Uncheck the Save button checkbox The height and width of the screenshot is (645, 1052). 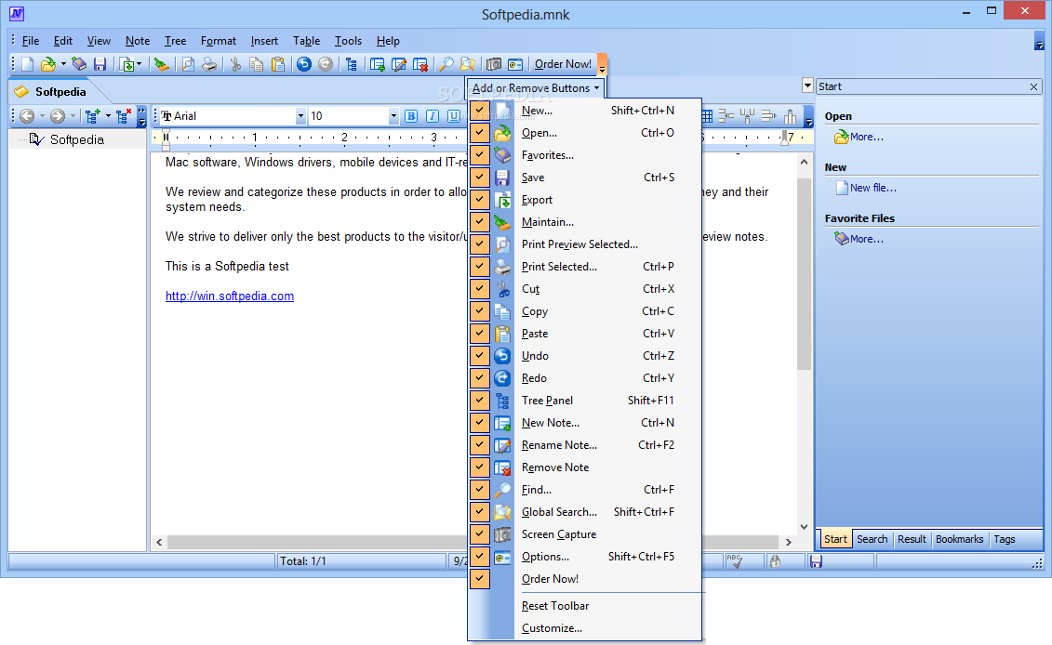pos(480,177)
